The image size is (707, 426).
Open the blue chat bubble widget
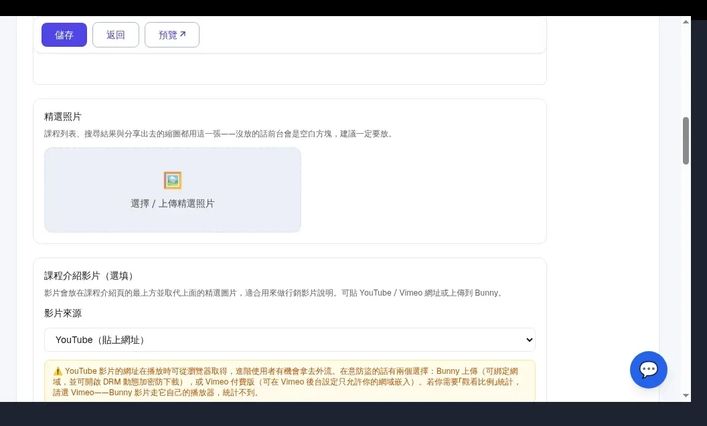click(648, 370)
